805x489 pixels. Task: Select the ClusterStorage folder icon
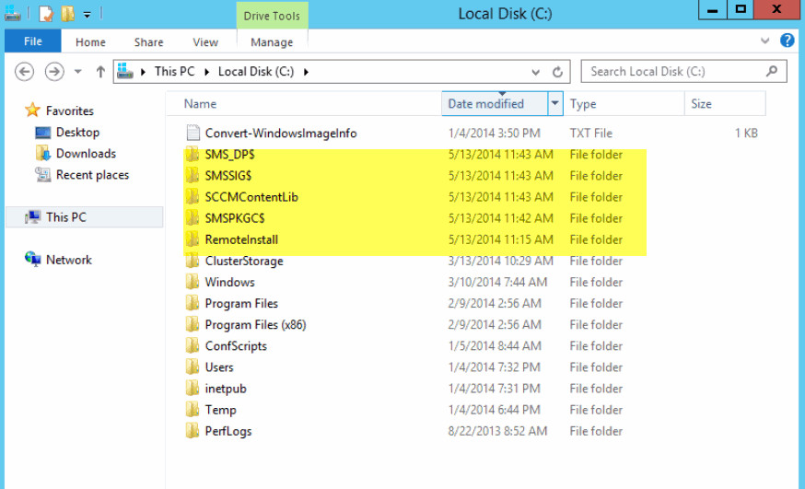pyautogui.click(x=192, y=261)
